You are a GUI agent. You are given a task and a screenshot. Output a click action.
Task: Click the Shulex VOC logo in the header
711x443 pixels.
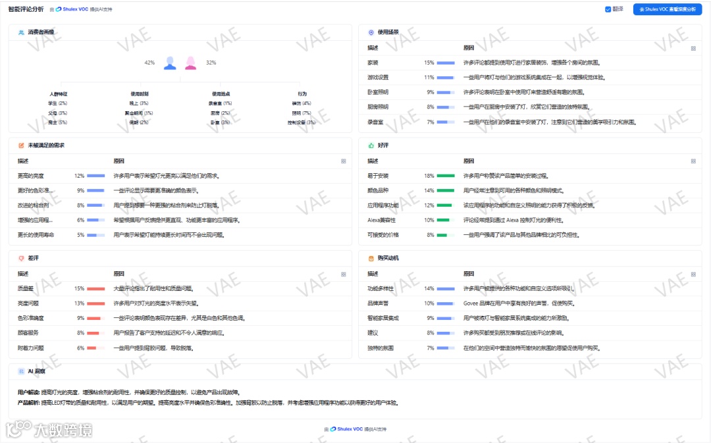59,9
